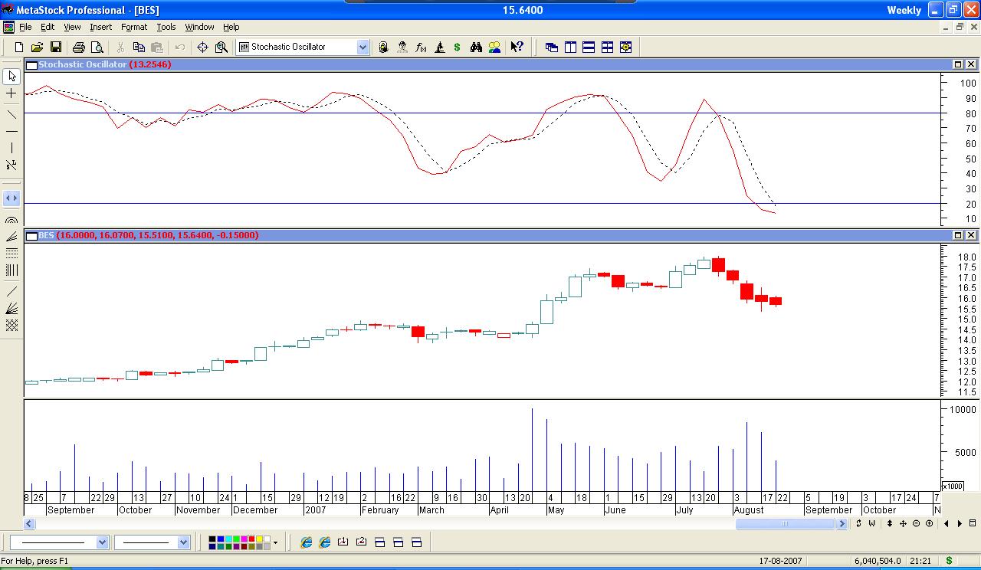
Task: Open the File menu
Action: [25, 27]
